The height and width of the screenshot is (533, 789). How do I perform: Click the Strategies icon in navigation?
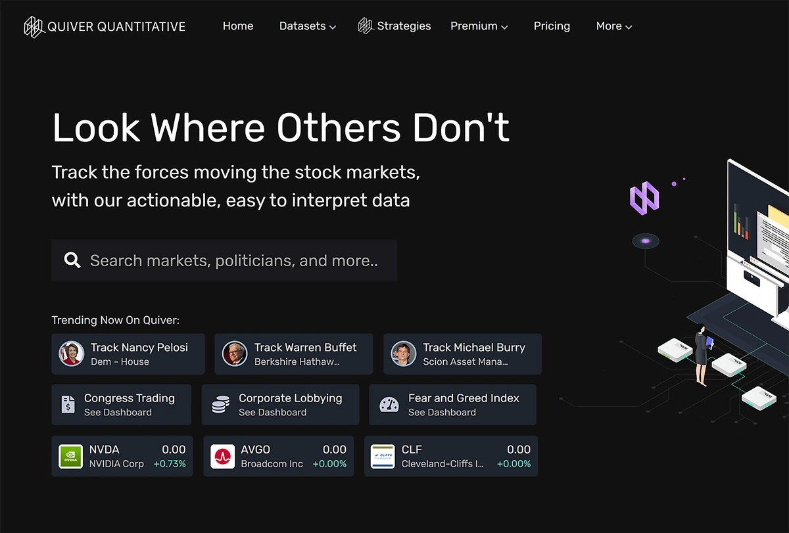coord(365,26)
